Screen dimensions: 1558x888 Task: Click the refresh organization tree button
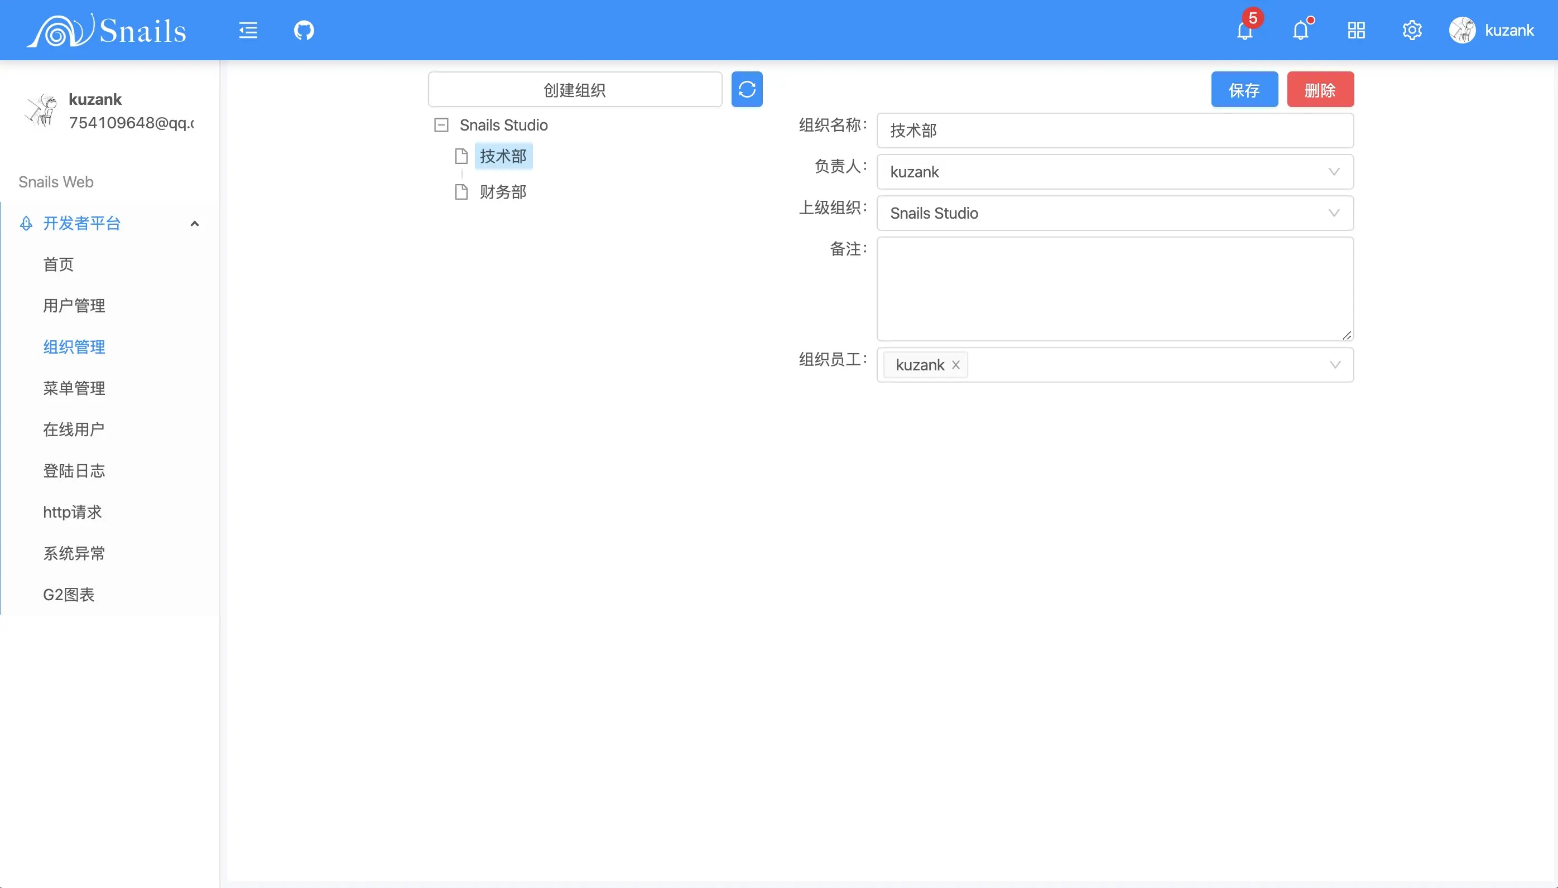747,90
